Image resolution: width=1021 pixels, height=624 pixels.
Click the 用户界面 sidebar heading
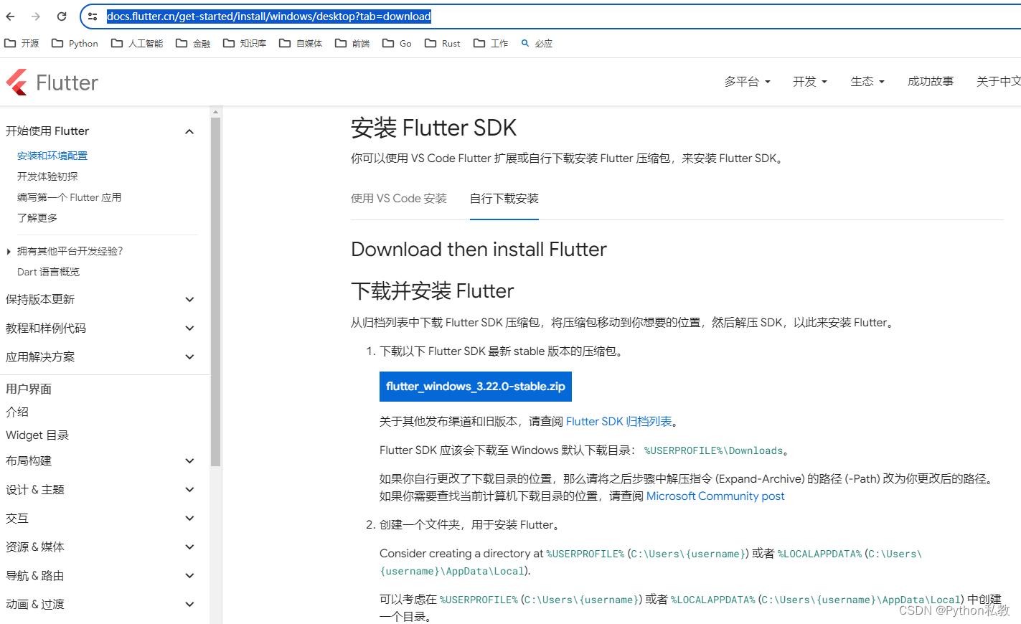pyautogui.click(x=29, y=389)
